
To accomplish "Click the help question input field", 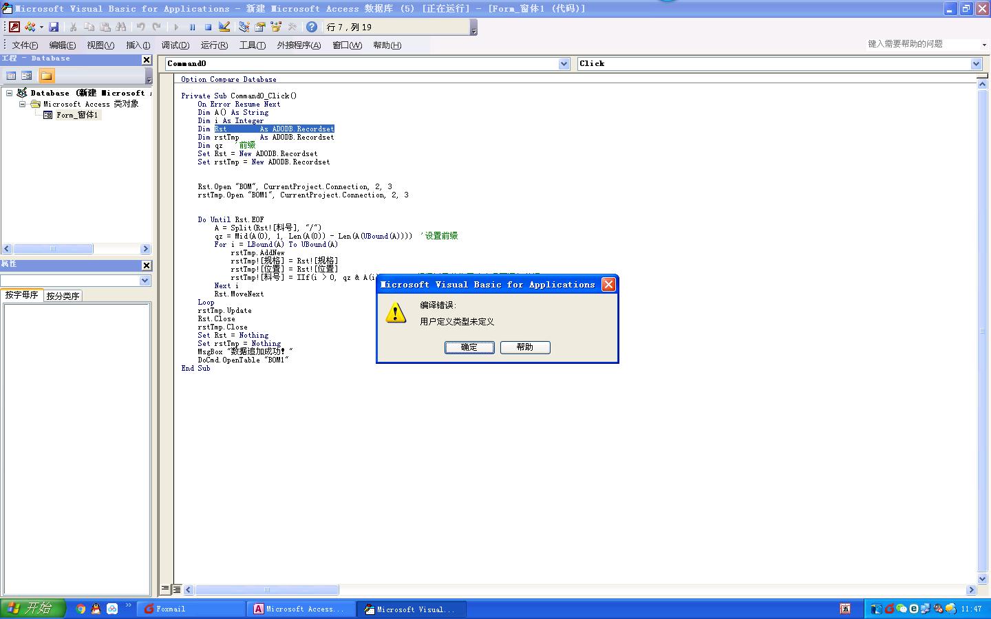I will (x=922, y=44).
